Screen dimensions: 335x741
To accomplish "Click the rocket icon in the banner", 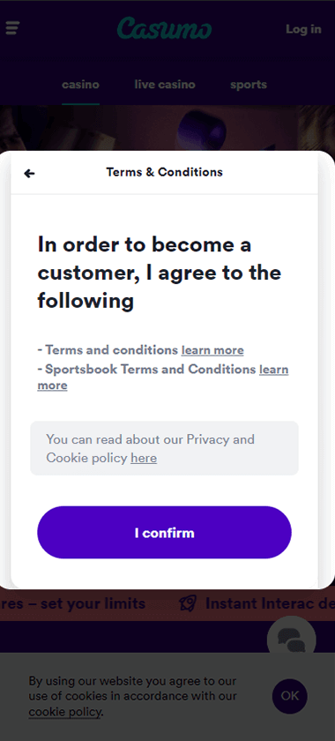I will 188,603.
